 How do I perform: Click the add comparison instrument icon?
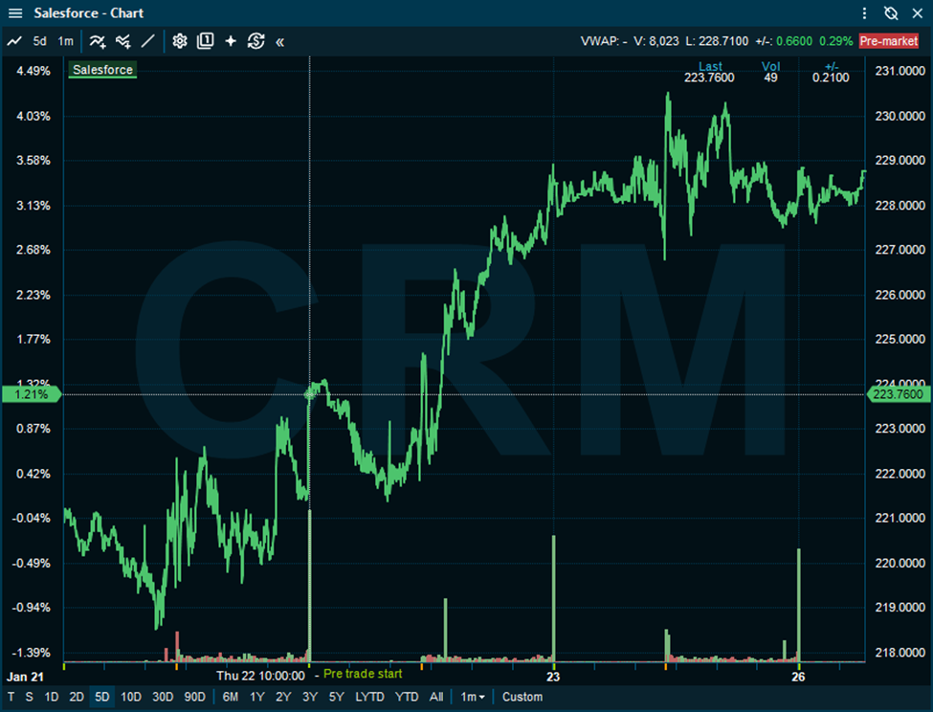pos(122,41)
